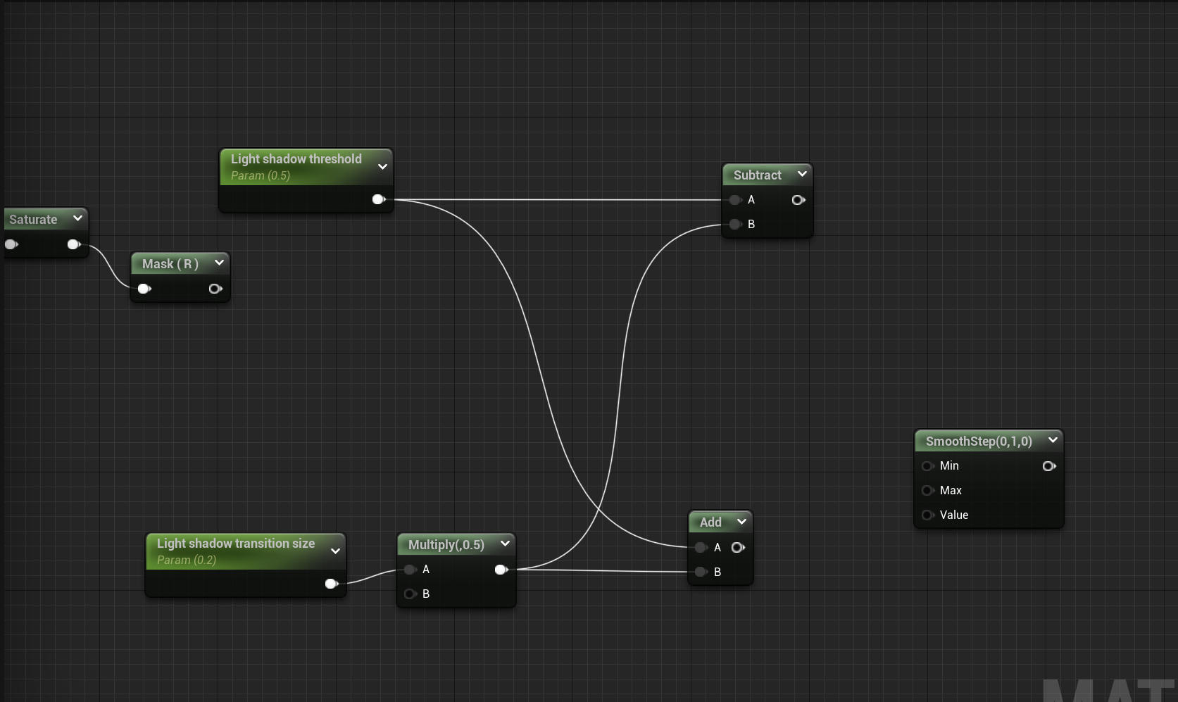This screenshot has width=1178, height=702.
Task: Select Light shadow transition size node title
Action: (x=236, y=544)
